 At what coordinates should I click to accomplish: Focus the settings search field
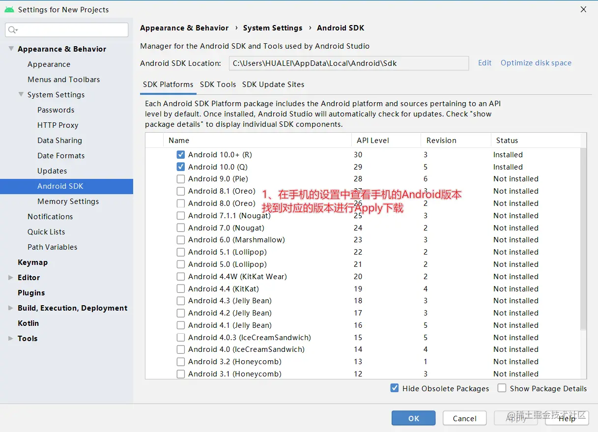[67, 30]
